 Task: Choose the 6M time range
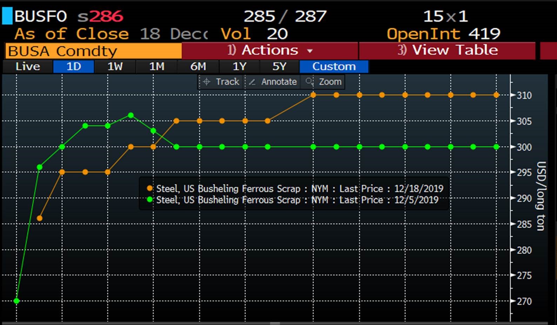[198, 67]
